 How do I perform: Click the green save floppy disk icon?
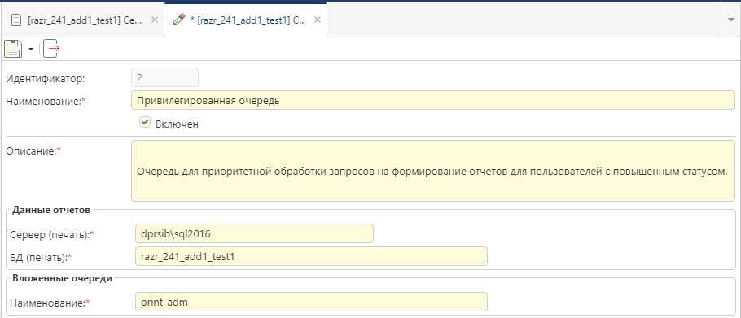(13, 49)
